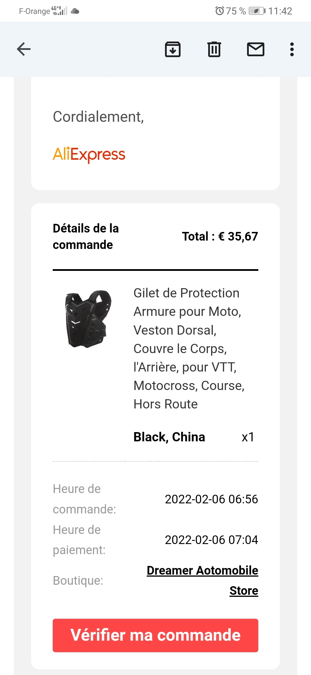Tap the payment time 2022-02-06 07:04
Screen dimensions: 311x675
(211, 540)
